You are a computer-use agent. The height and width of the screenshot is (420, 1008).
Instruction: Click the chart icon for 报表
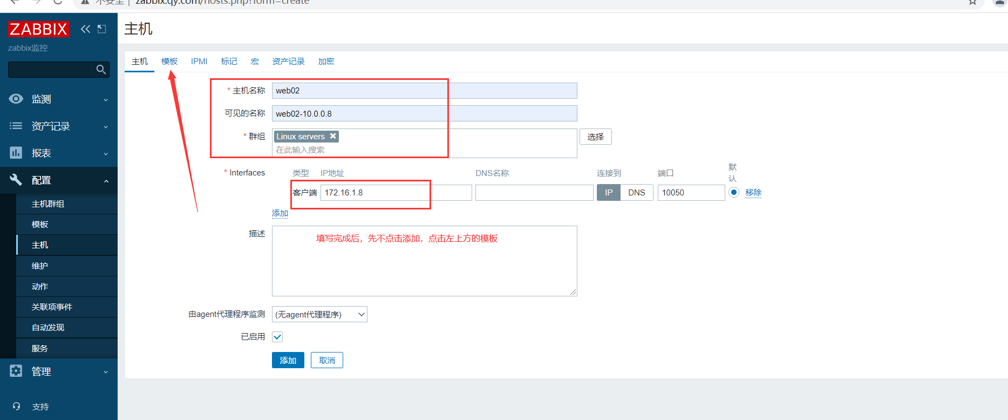(16, 153)
